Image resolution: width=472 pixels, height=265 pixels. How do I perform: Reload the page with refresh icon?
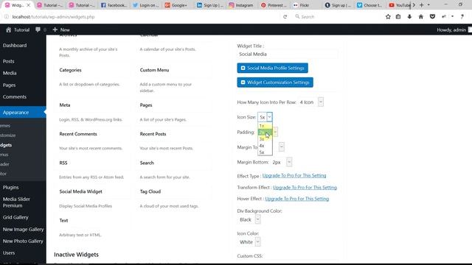pyautogui.click(x=285, y=17)
